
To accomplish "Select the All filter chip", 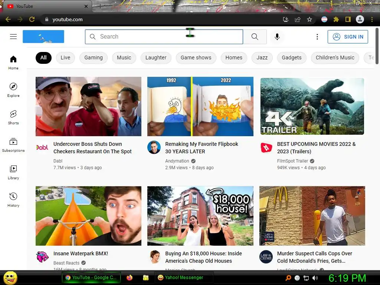I will (43, 58).
